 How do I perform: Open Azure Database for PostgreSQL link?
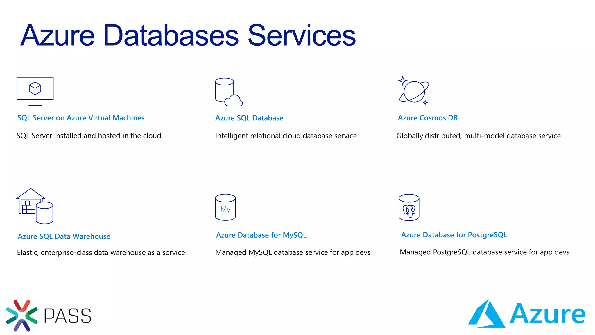tap(454, 235)
